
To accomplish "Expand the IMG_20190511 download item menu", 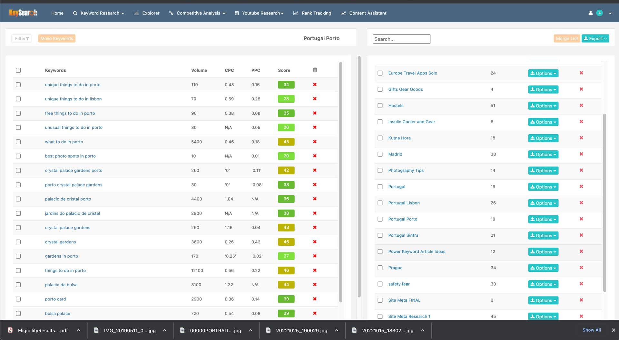I will point(164,330).
